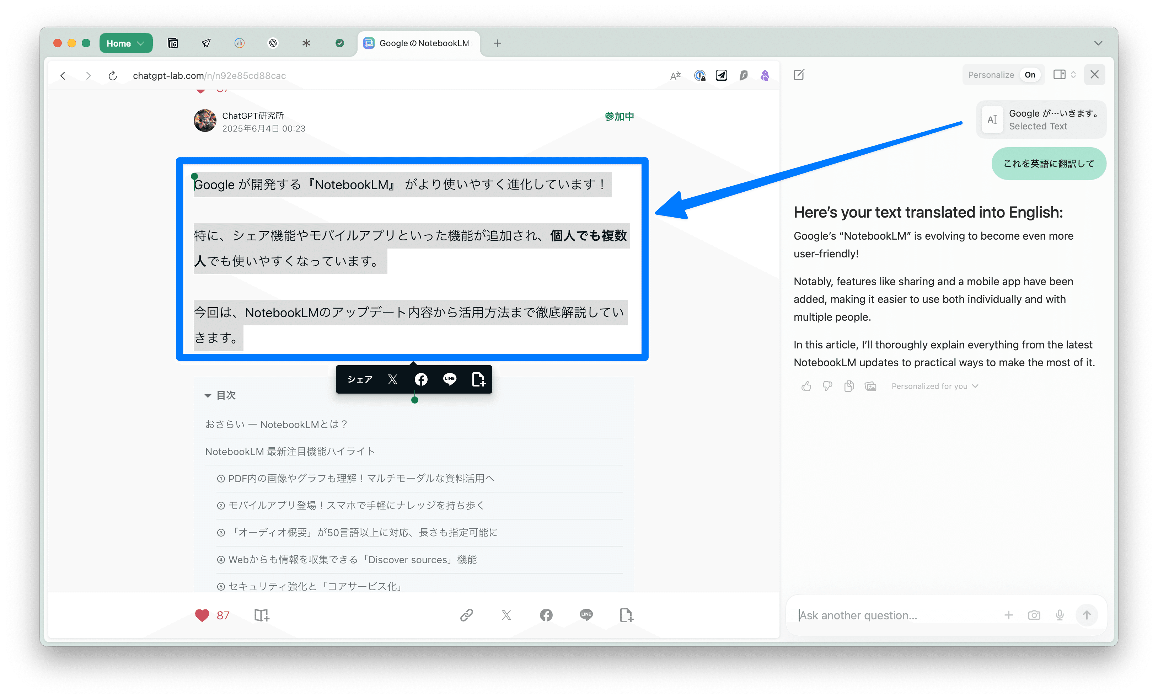Click the camera screenshot icon in chat input

[x=1034, y=615]
